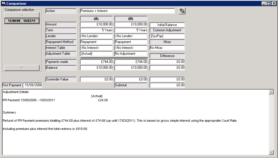Click Interest Table value in column A

click(96, 48)
